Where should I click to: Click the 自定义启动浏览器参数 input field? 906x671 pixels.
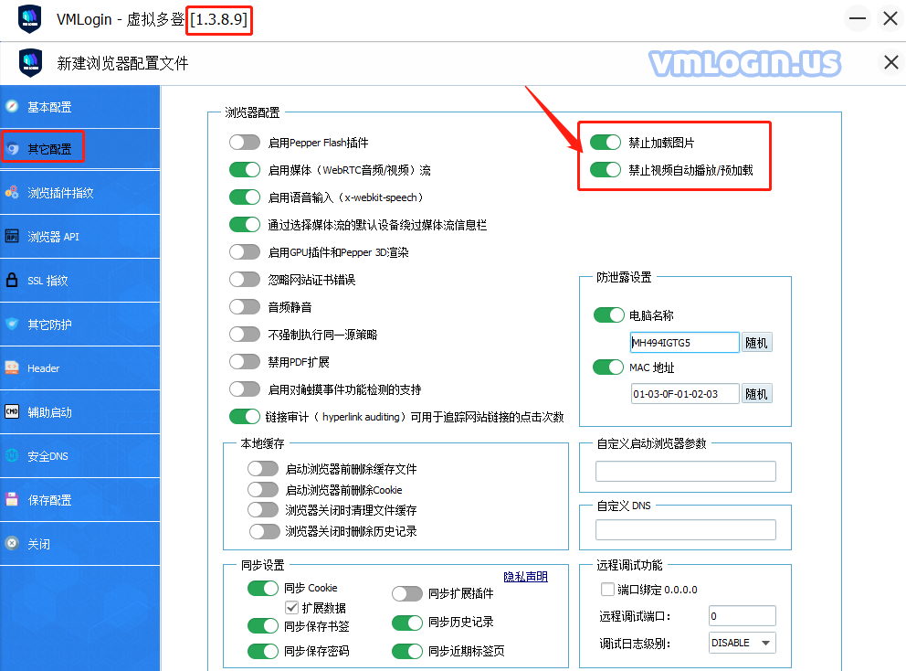[x=686, y=471]
